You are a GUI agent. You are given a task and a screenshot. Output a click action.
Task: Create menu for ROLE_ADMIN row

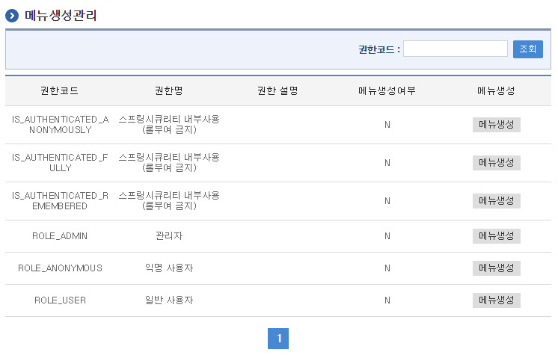[496, 236]
